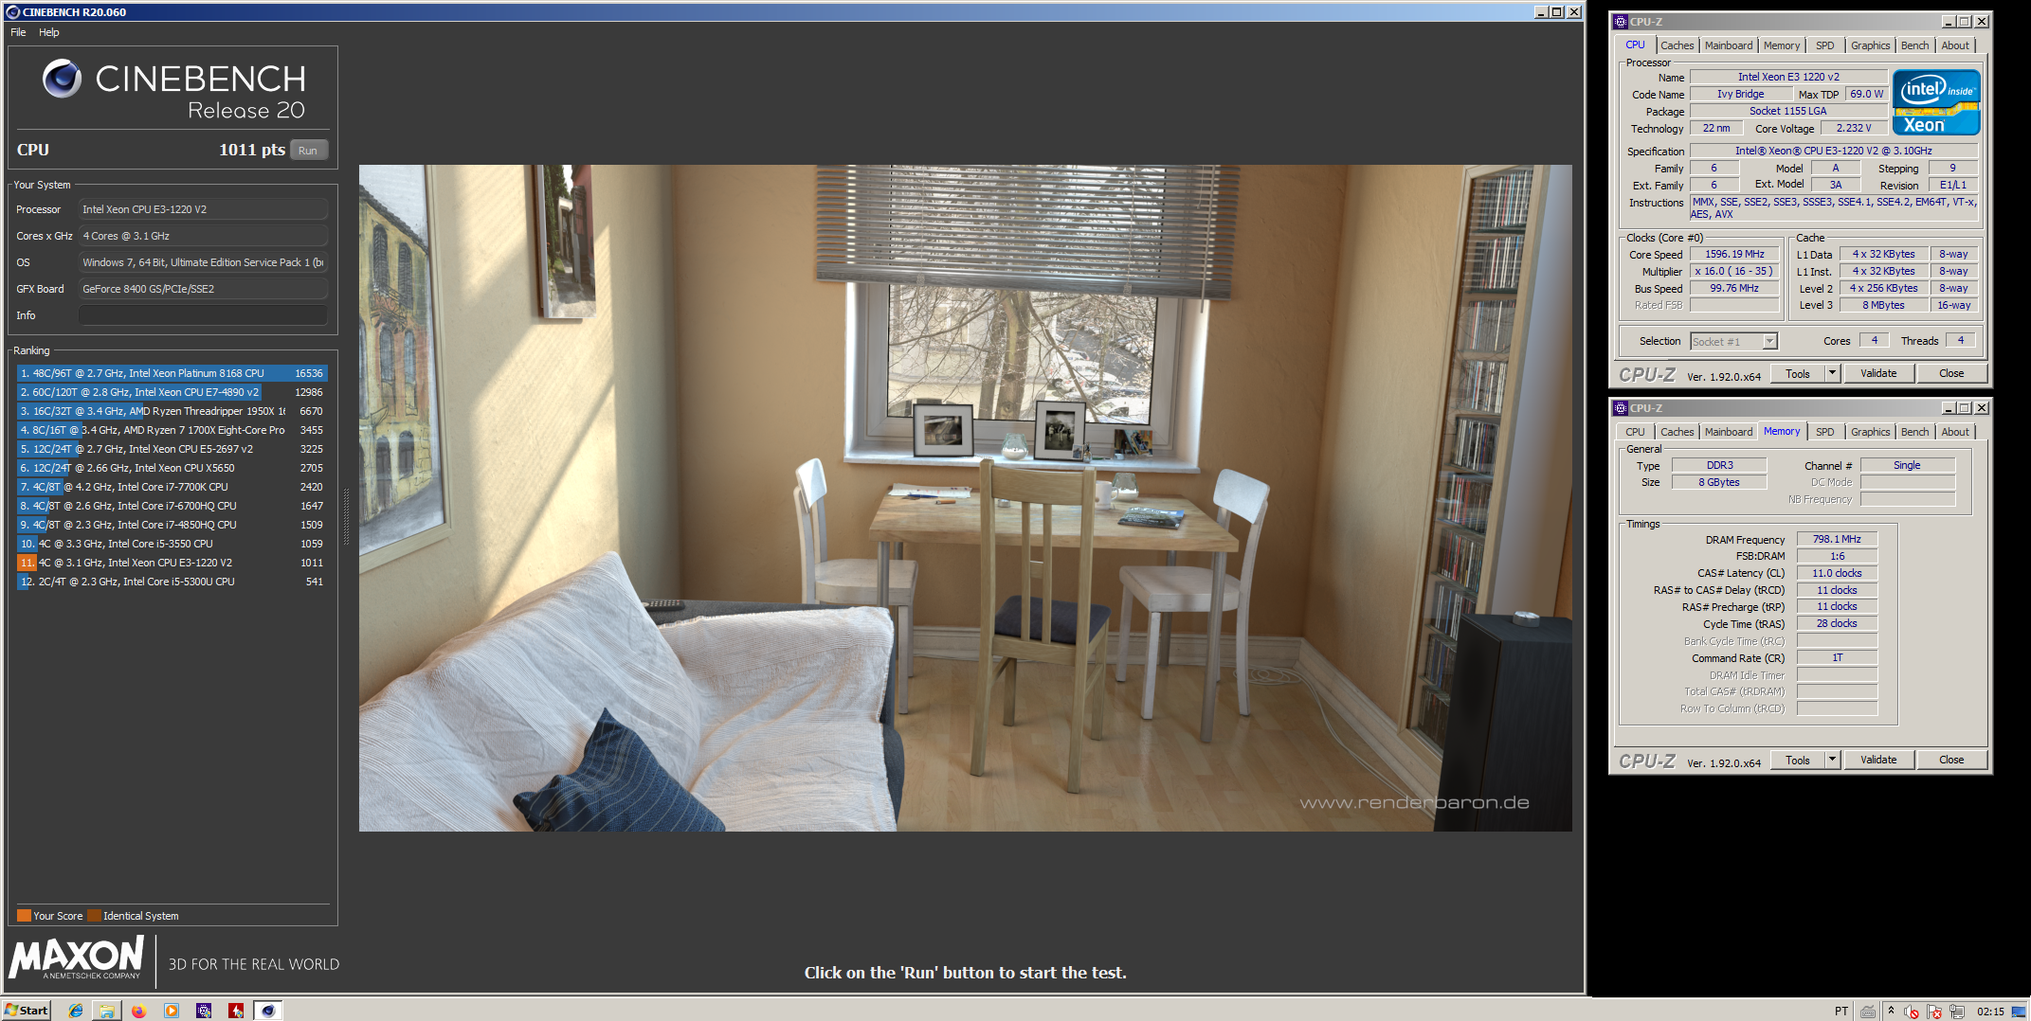2031x1021 pixels.
Task: Show hidden tray icons via the chevron
Action: (x=1891, y=1011)
